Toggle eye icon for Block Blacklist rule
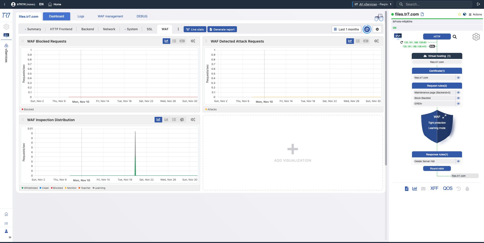Screen dimensions: 484x243 [x=458, y=98]
